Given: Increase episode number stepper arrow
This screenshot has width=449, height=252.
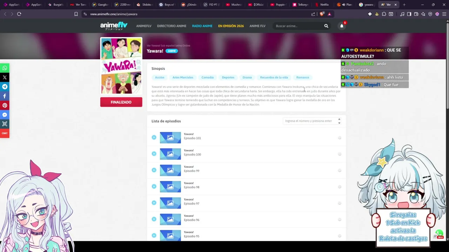Looking at the screenshot, I should pyautogui.click(x=339, y=119).
